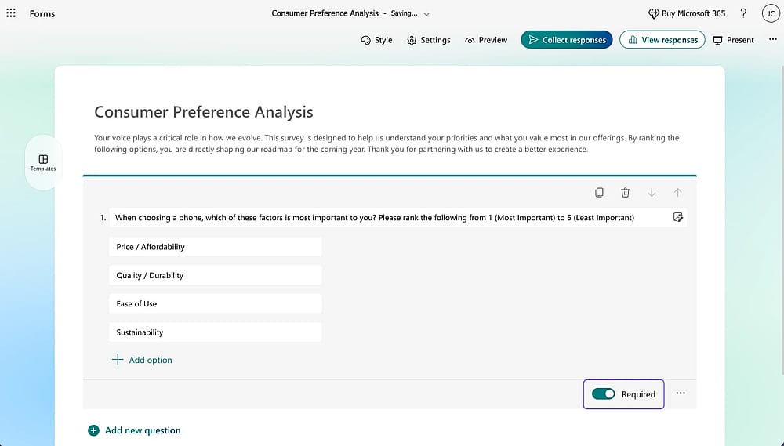Viewport: 784px width, 446px height.
Task: Click the Consumer Preference Analysis title in header
Action: (325, 13)
